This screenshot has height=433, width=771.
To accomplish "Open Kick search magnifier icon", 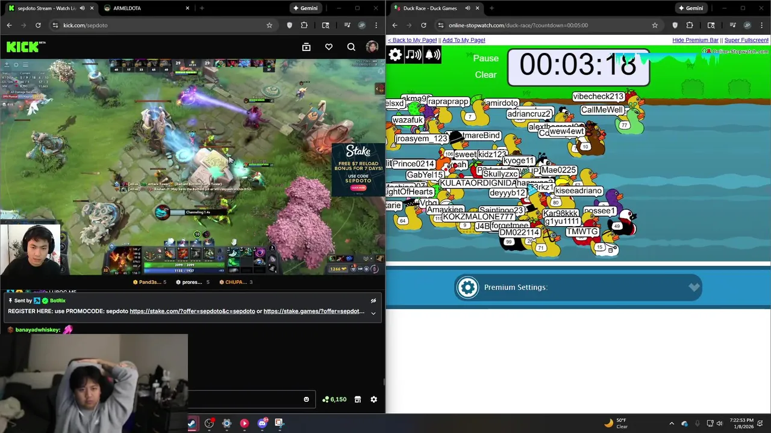I will 351,47.
